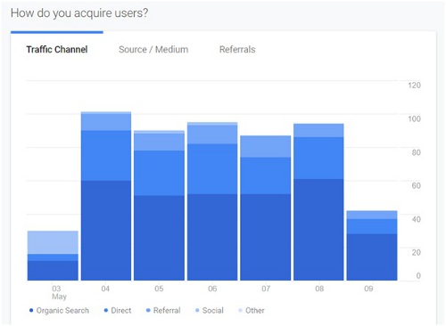Click the Direct legend dot
The image size is (446, 326).
[106, 310]
